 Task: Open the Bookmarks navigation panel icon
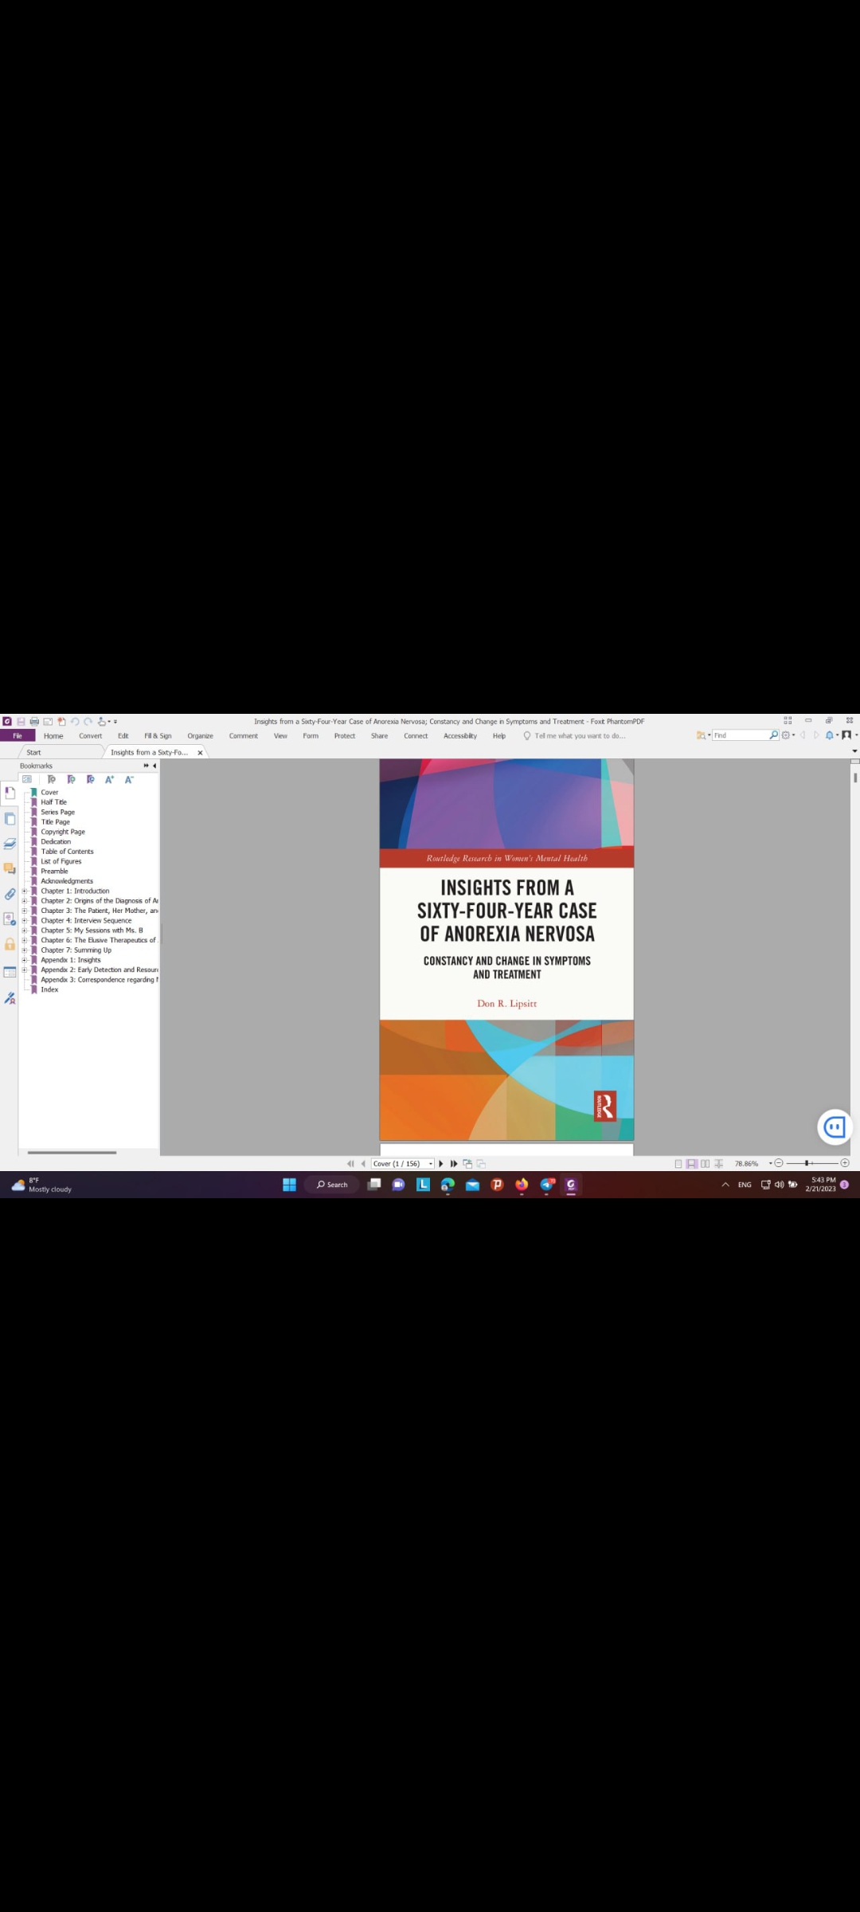pyautogui.click(x=10, y=793)
